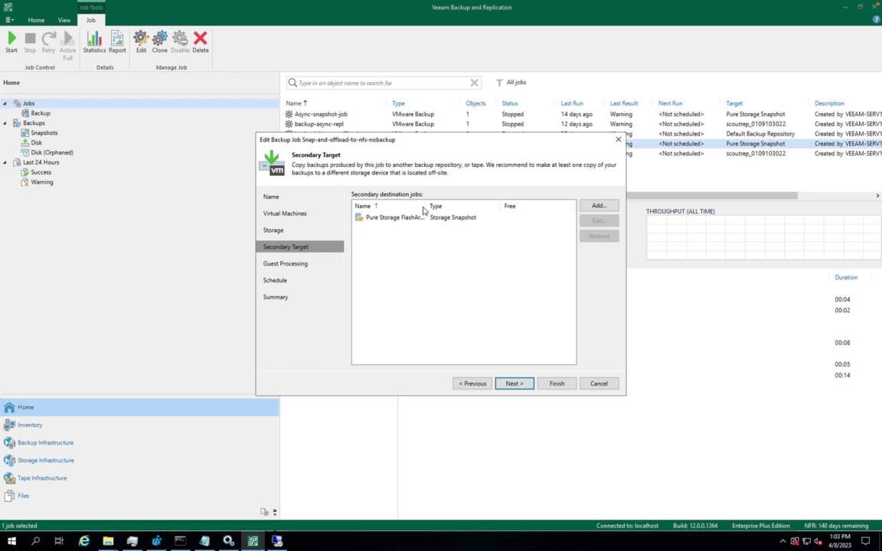Viewport: 882px width, 551px height.
Task: Select Guest Processing wizard step
Action: pos(286,263)
